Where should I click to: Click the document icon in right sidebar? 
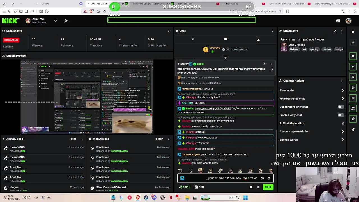[x=353, y=77]
